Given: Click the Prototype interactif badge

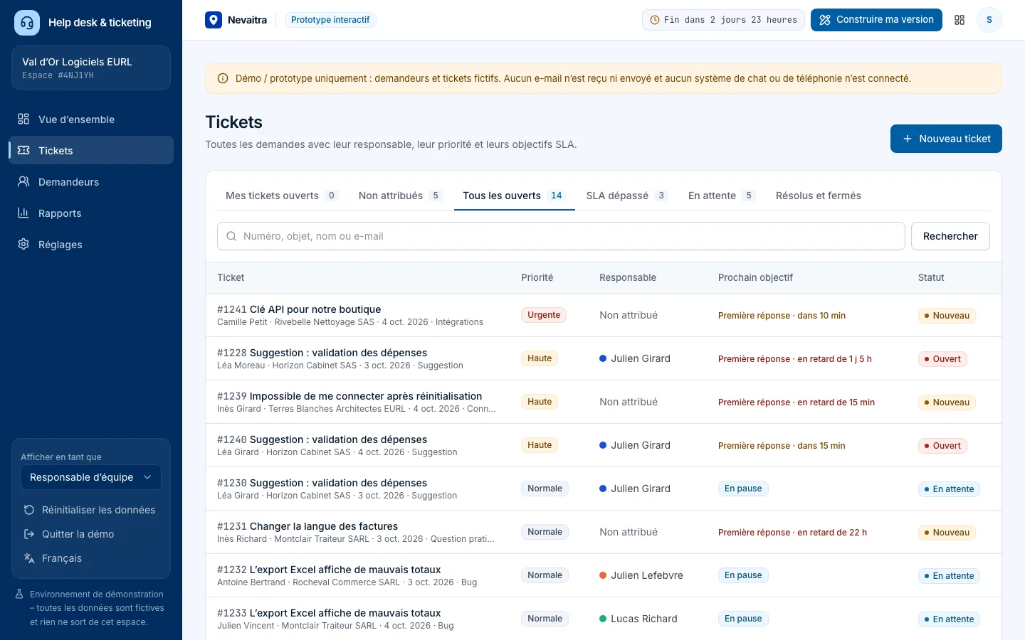Looking at the screenshot, I should click(330, 20).
